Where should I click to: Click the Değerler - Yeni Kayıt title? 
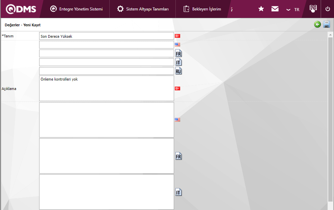pos(23,25)
